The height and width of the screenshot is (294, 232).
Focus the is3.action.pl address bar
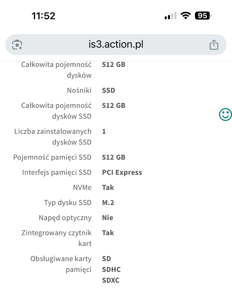coord(116,45)
